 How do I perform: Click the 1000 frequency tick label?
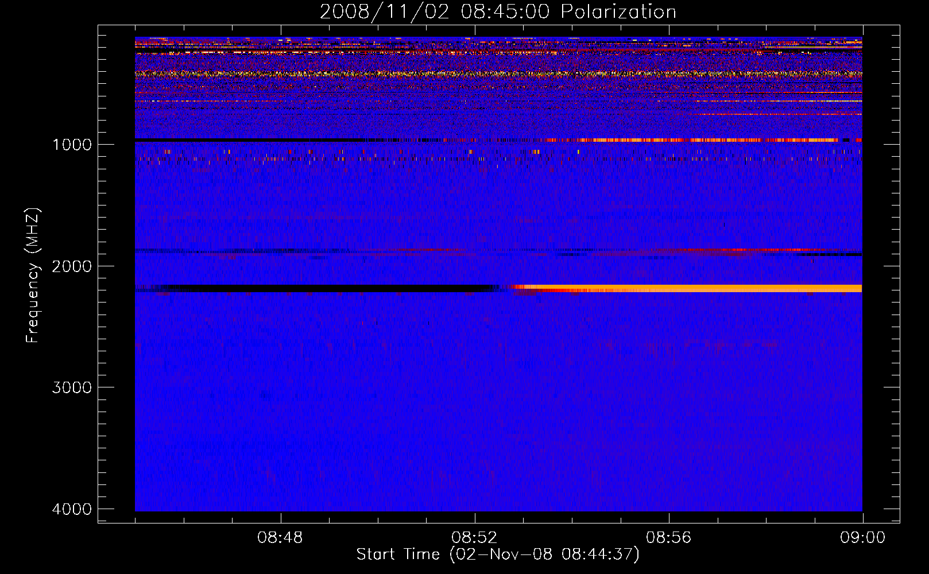click(x=72, y=145)
